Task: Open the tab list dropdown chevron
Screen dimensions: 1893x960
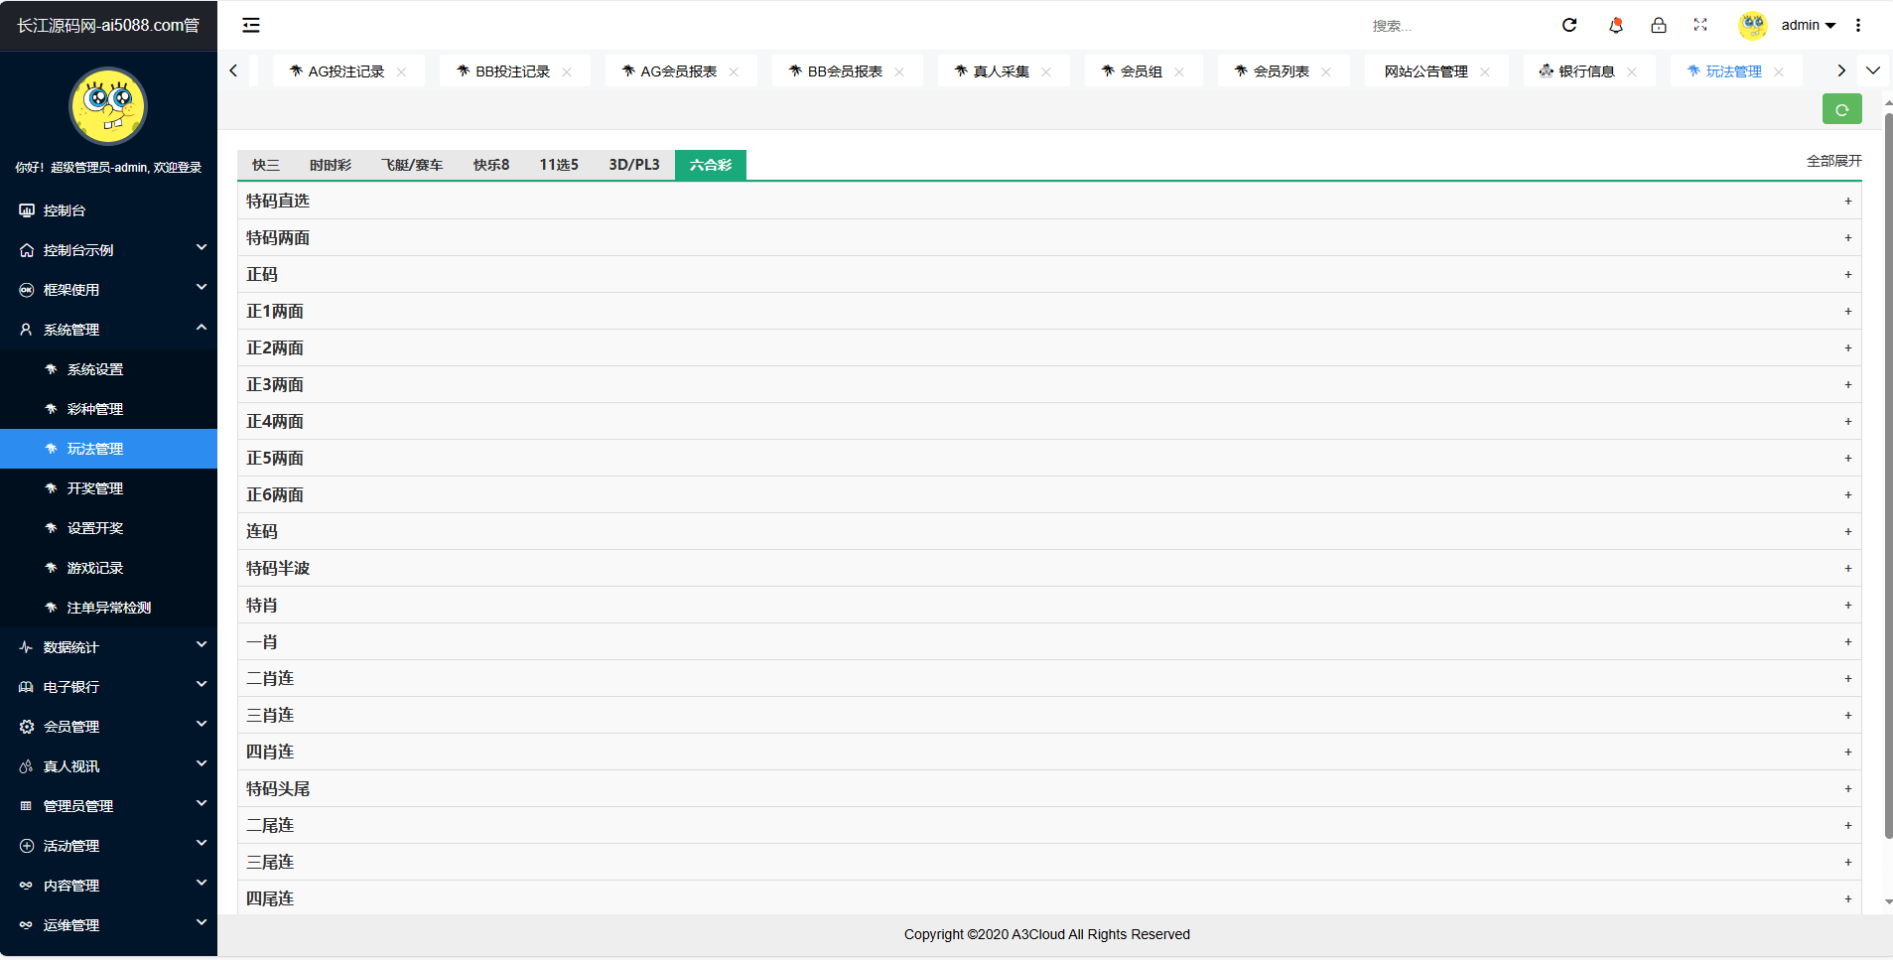Action: coord(1873,70)
